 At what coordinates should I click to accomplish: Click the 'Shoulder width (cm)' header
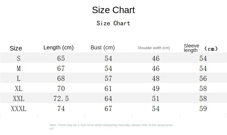(154, 48)
